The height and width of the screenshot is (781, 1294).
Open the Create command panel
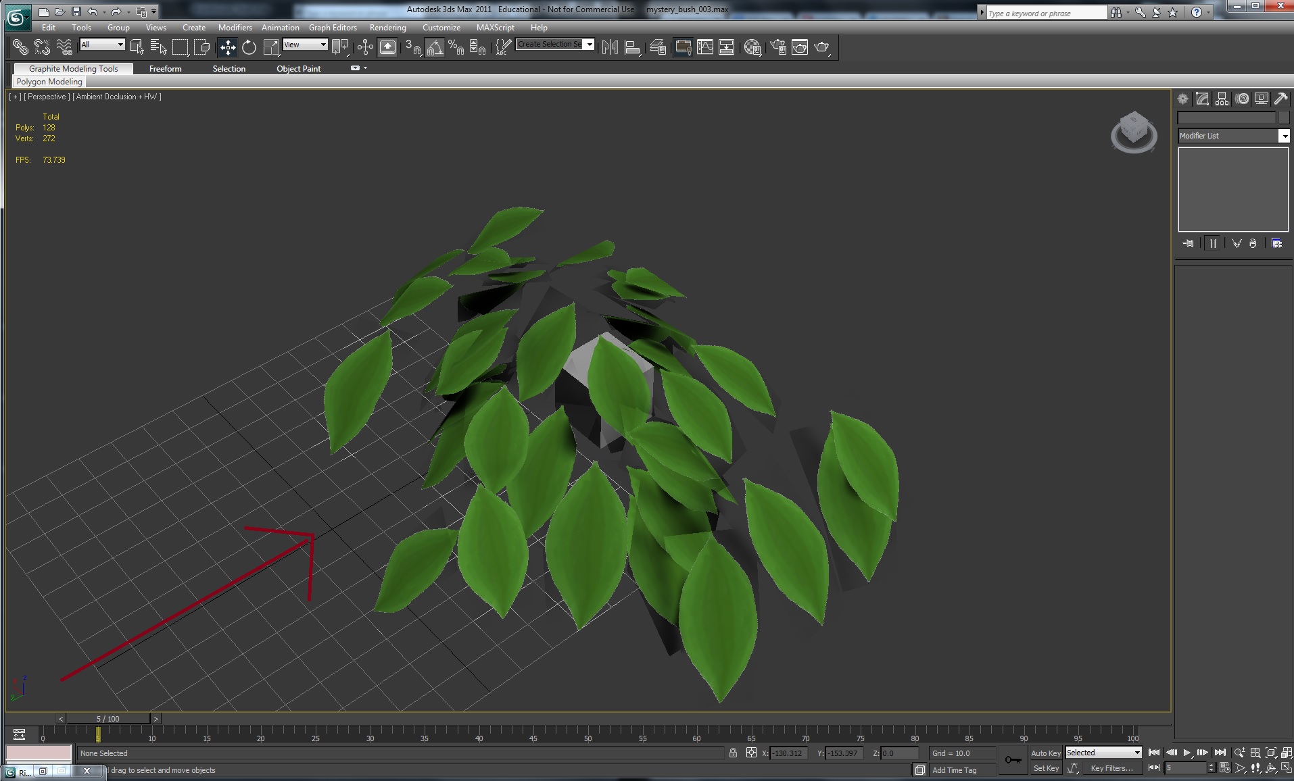click(1182, 99)
